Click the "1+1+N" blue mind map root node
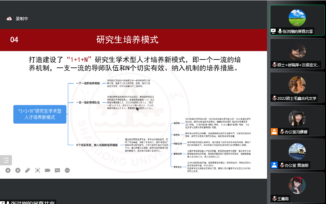The width and height of the screenshot is (326, 204). (39, 114)
